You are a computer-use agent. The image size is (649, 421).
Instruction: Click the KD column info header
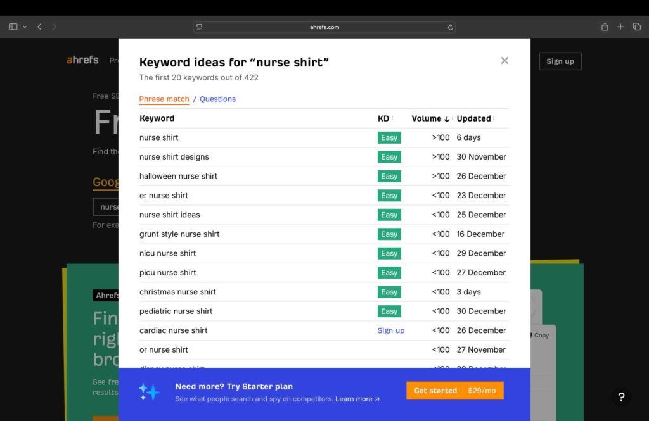[385, 118]
